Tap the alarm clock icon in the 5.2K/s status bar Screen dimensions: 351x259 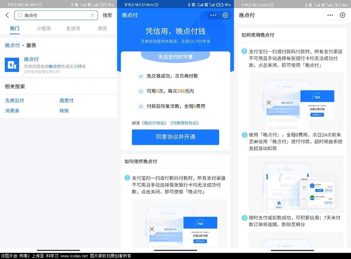pyautogui.click(x=271, y=5)
